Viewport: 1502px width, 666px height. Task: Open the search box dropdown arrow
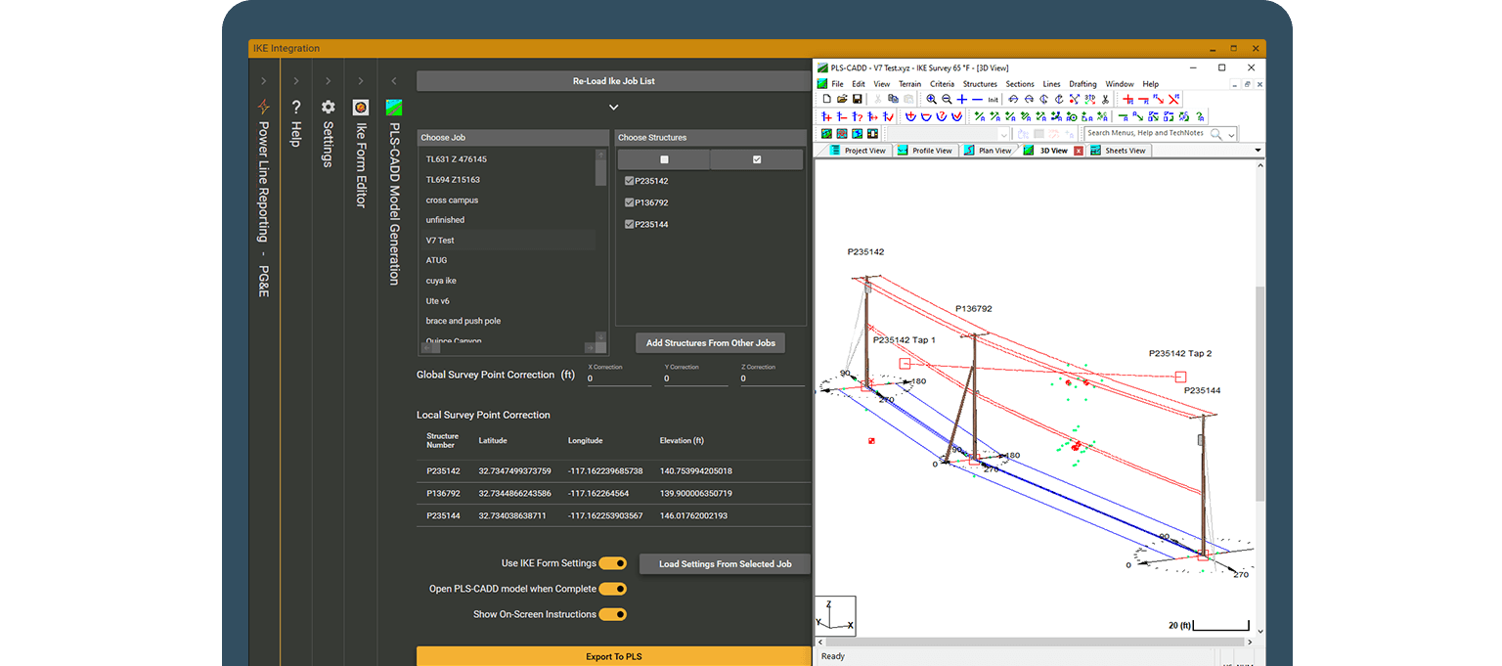pyautogui.click(x=1231, y=134)
